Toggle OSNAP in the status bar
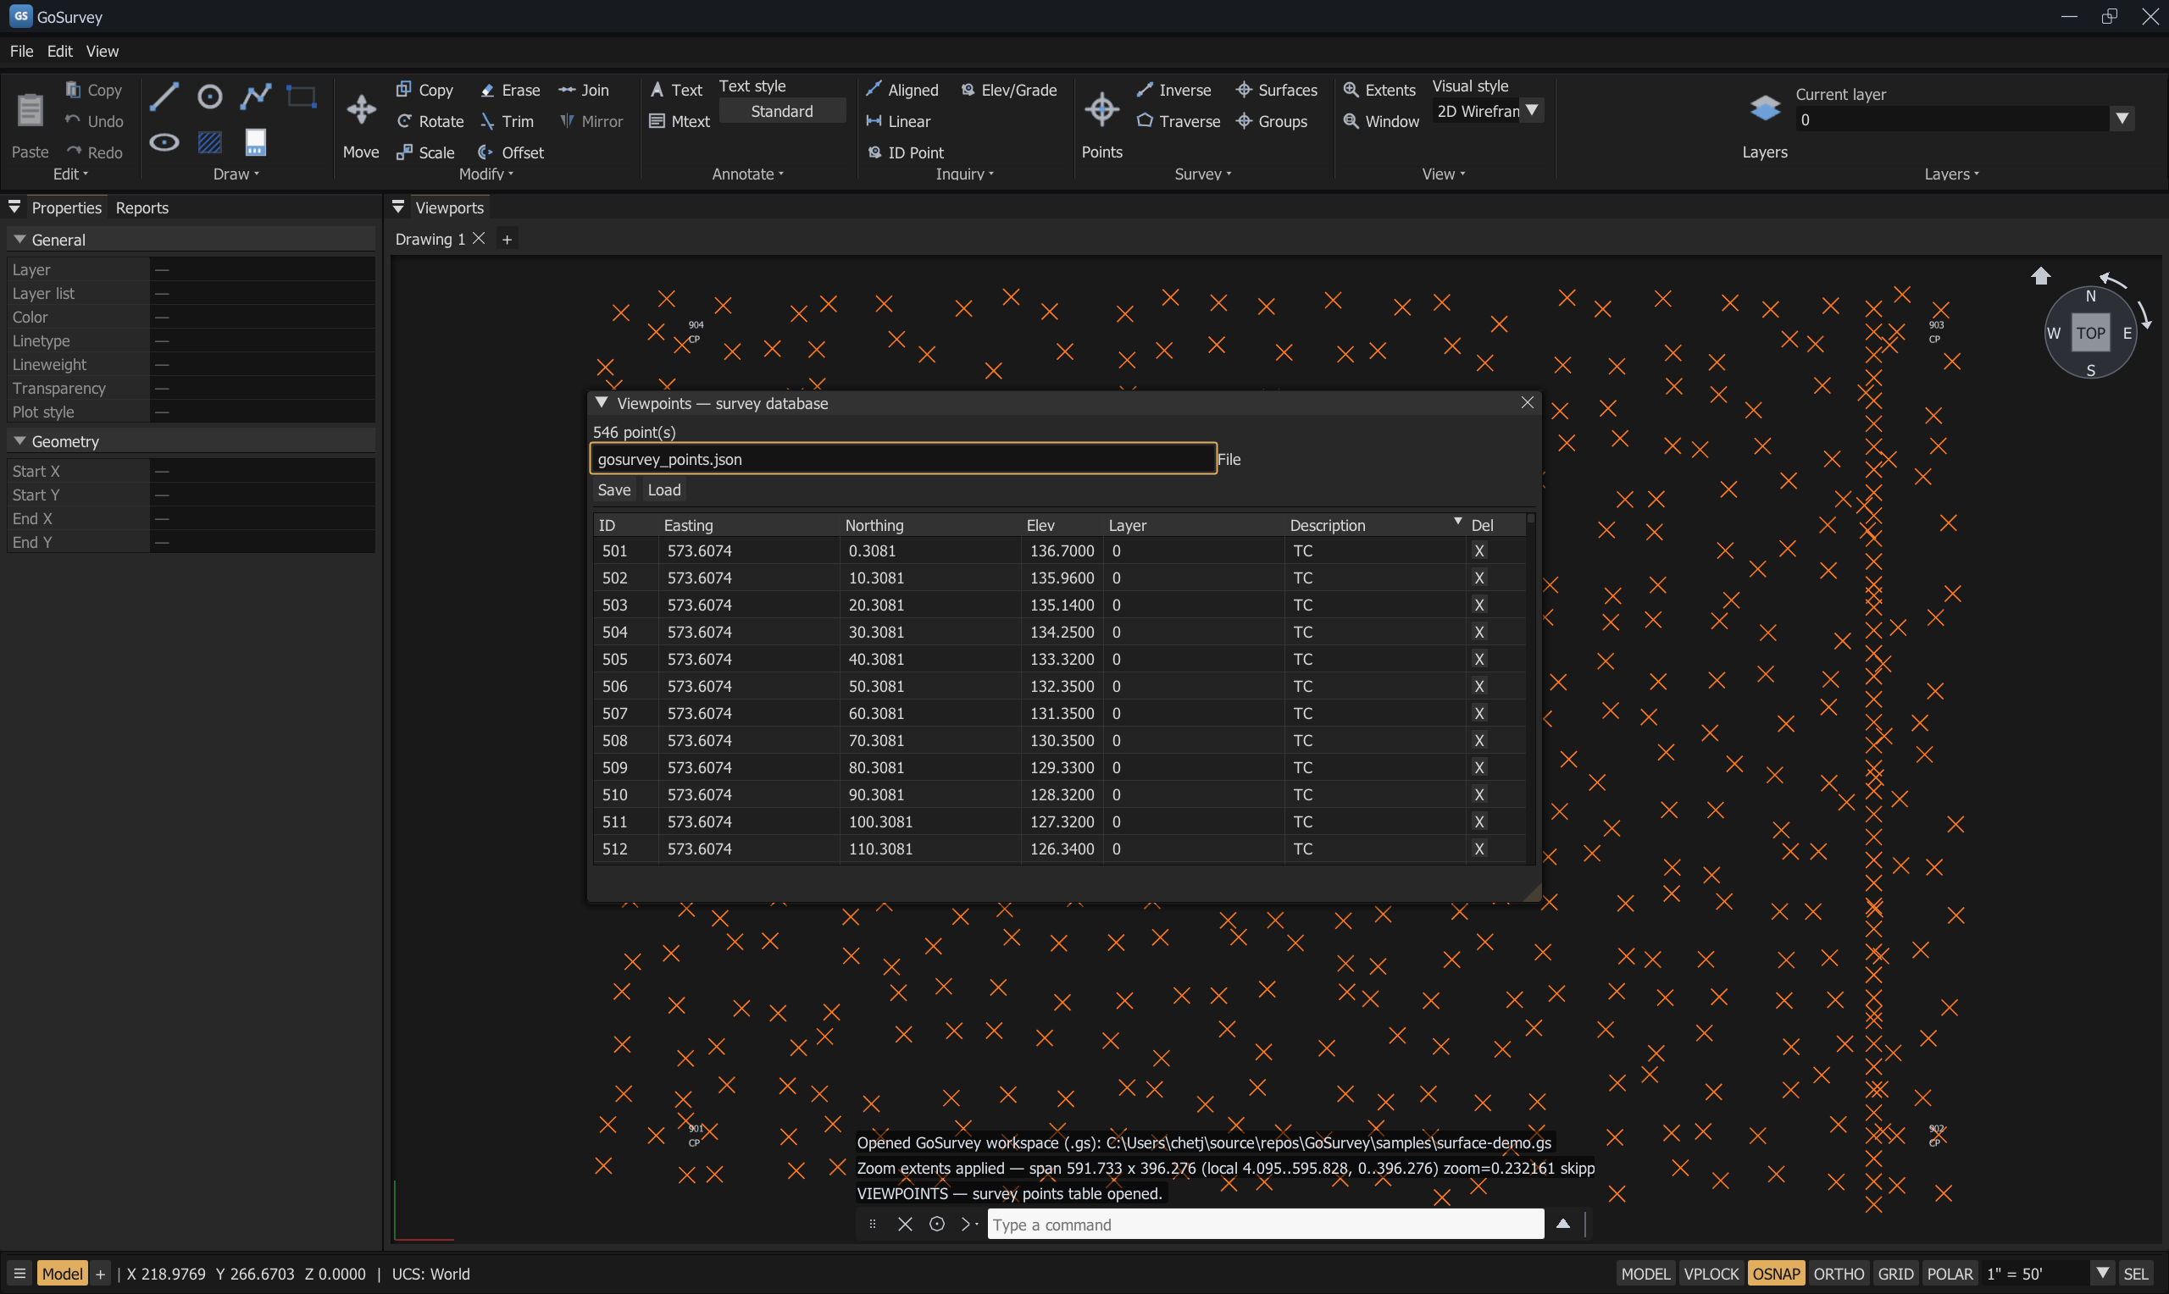The image size is (2169, 1294). [1776, 1273]
